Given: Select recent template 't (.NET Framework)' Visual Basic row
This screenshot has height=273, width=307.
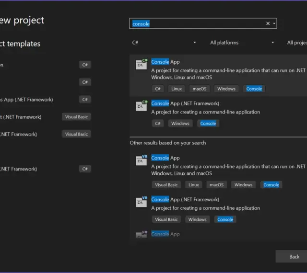Looking at the screenshot, I should click(46, 117).
